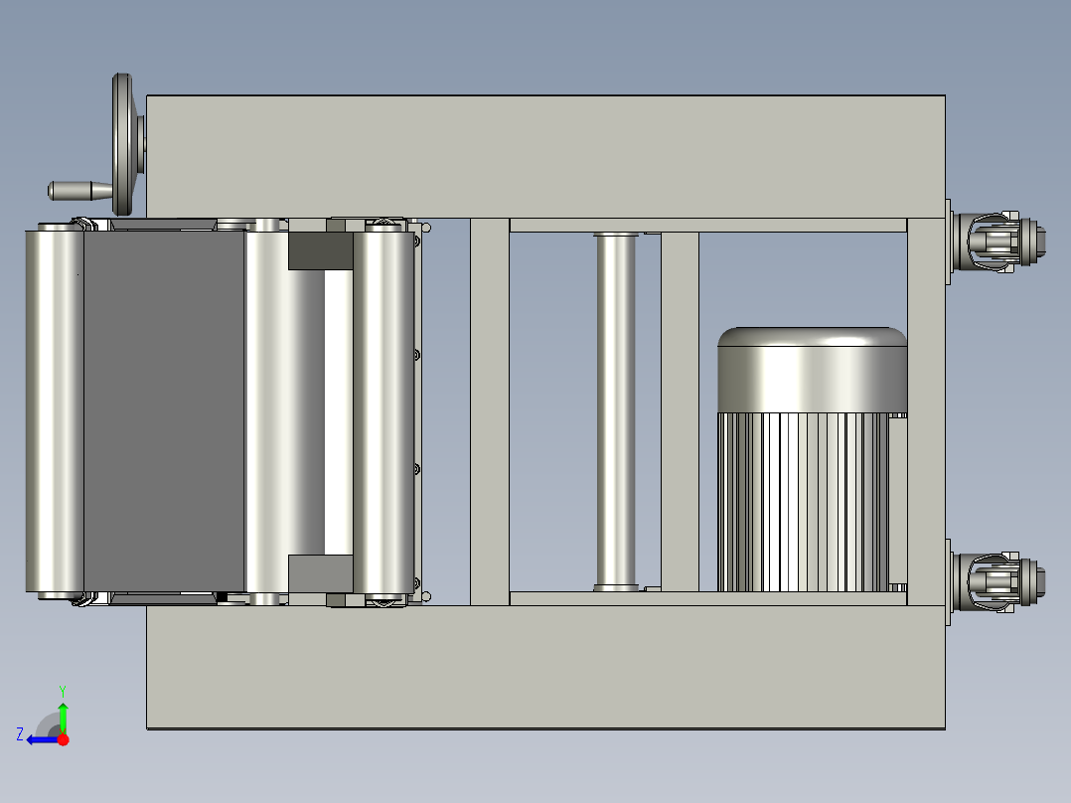Select the round handwheel on the model
This screenshot has height=803, width=1071.
[124, 144]
